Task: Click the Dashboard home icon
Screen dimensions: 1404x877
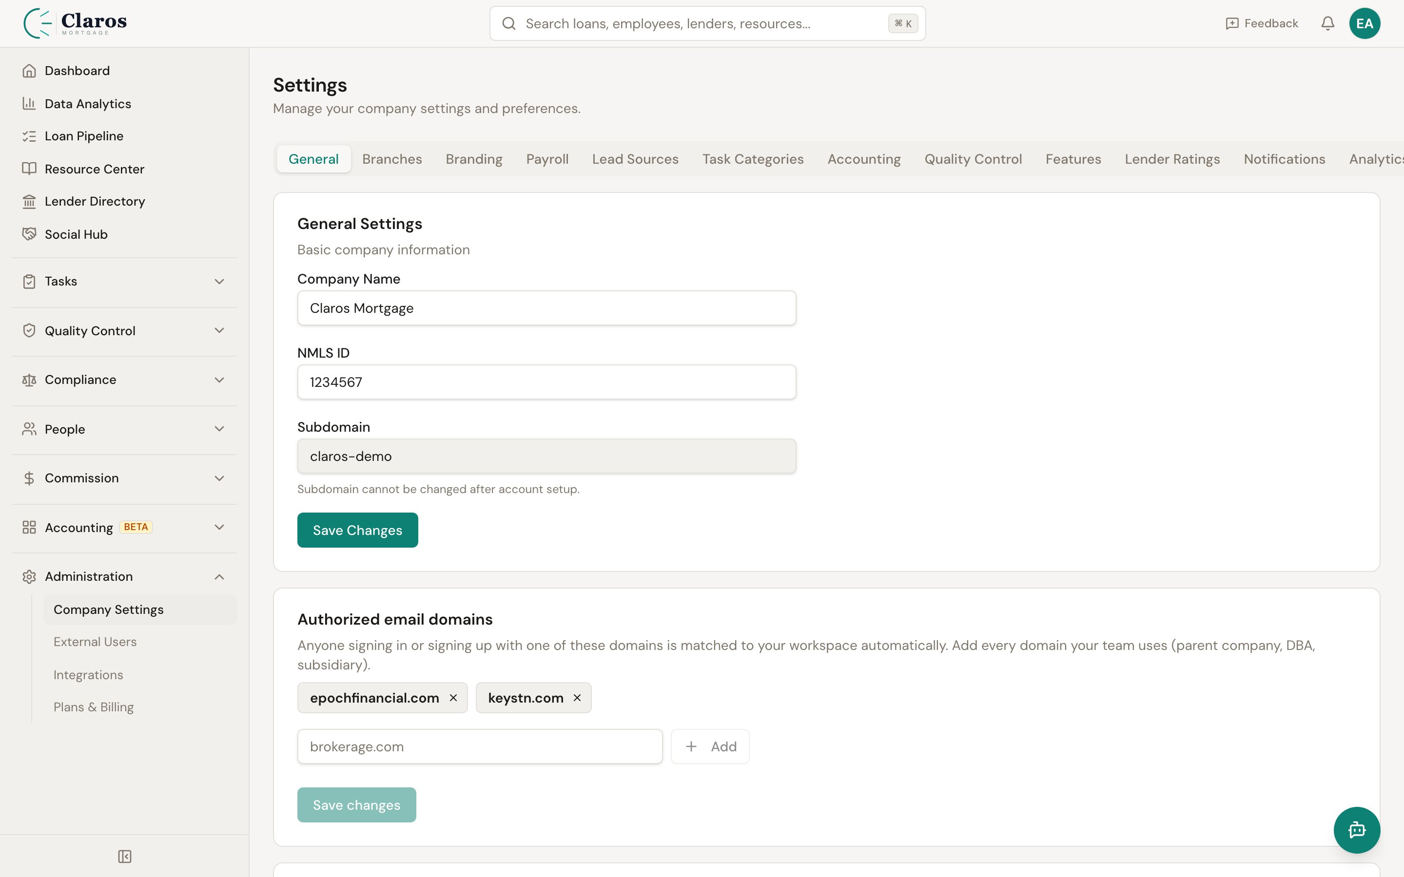Action: (x=29, y=71)
